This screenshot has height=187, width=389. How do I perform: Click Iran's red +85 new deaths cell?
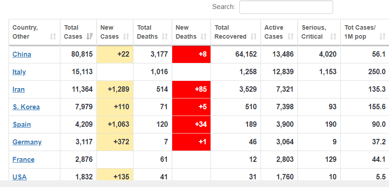191,89
